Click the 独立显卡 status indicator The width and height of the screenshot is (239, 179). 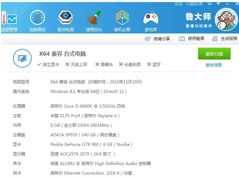tap(48, 64)
